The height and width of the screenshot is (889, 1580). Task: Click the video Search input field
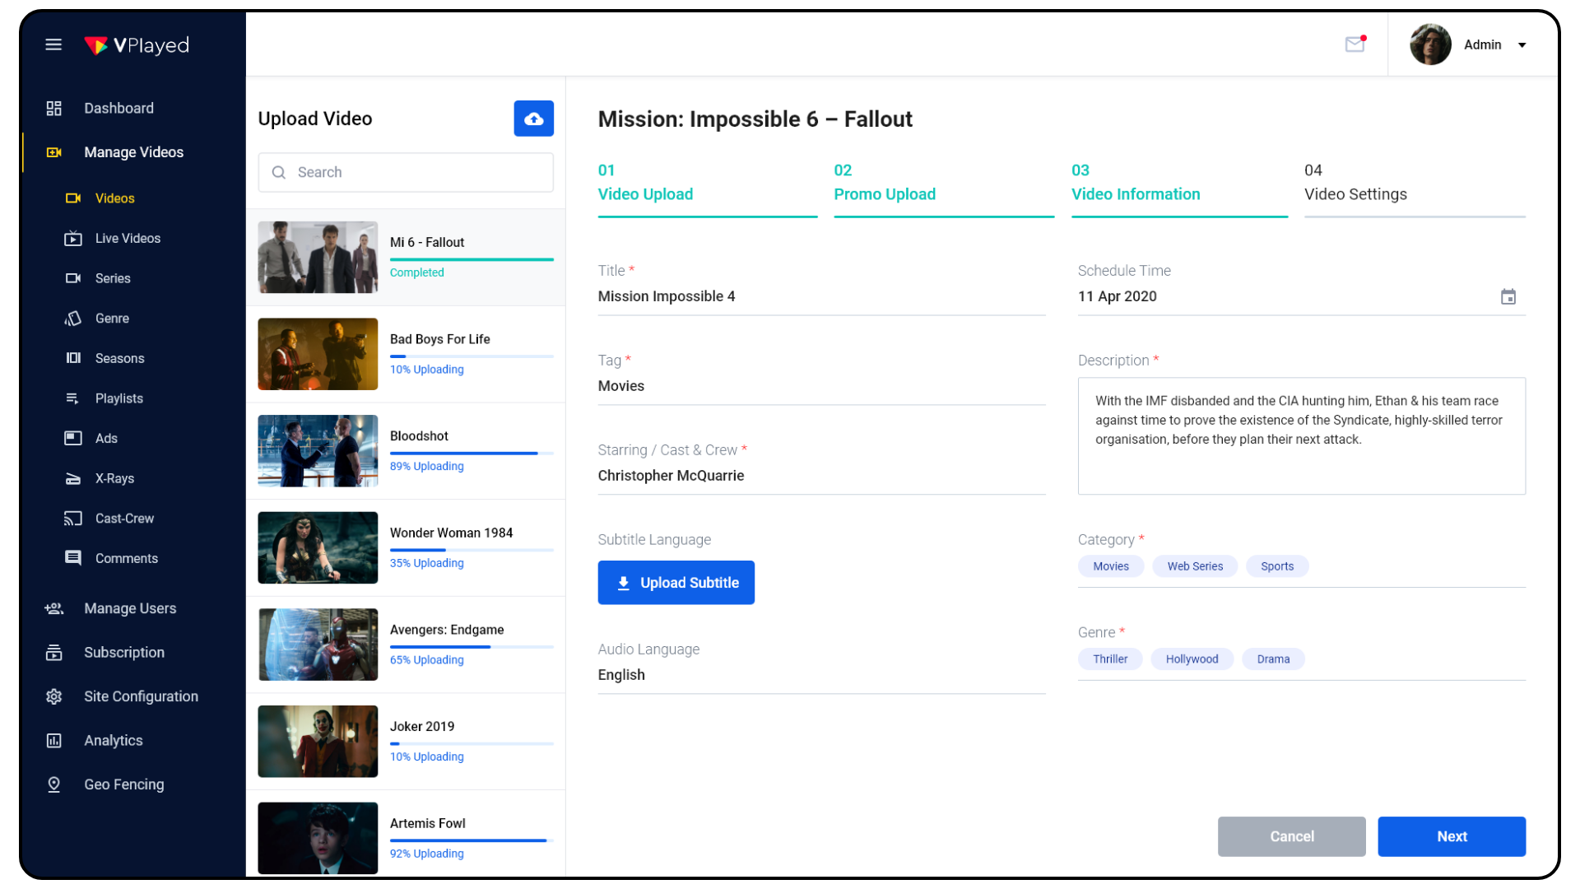click(x=406, y=172)
